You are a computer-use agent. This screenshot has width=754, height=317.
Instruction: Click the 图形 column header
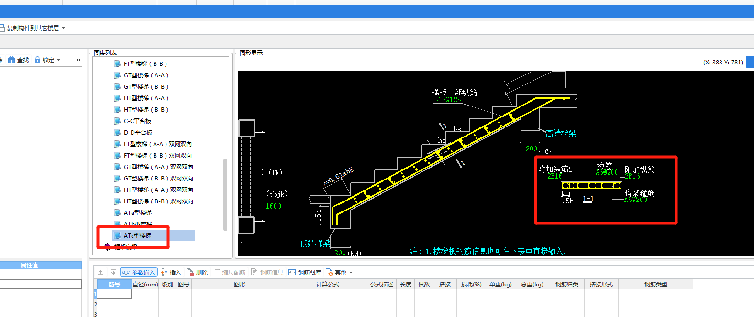240,284
